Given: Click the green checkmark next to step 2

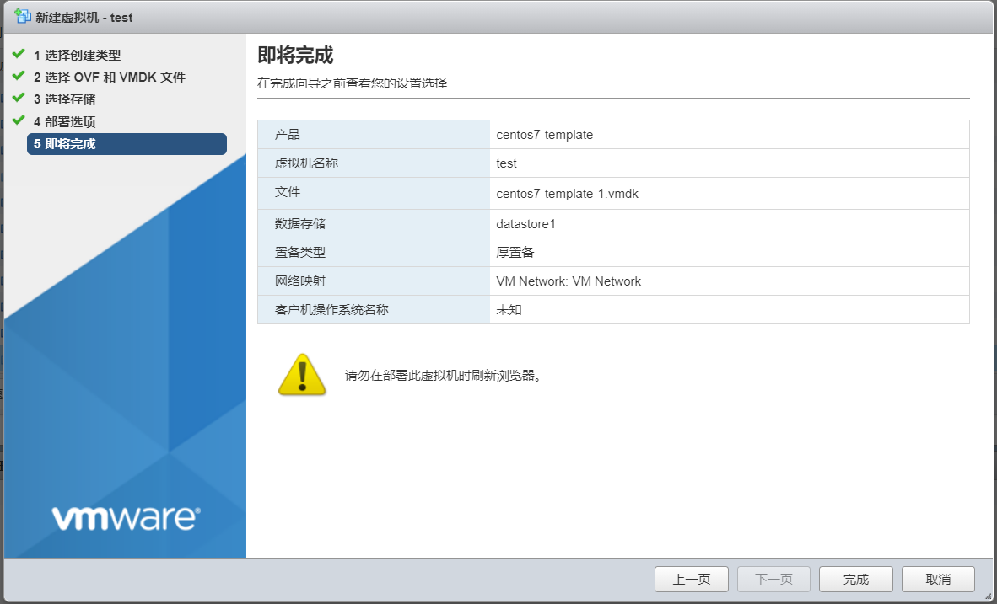Looking at the screenshot, I should [x=19, y=77].
